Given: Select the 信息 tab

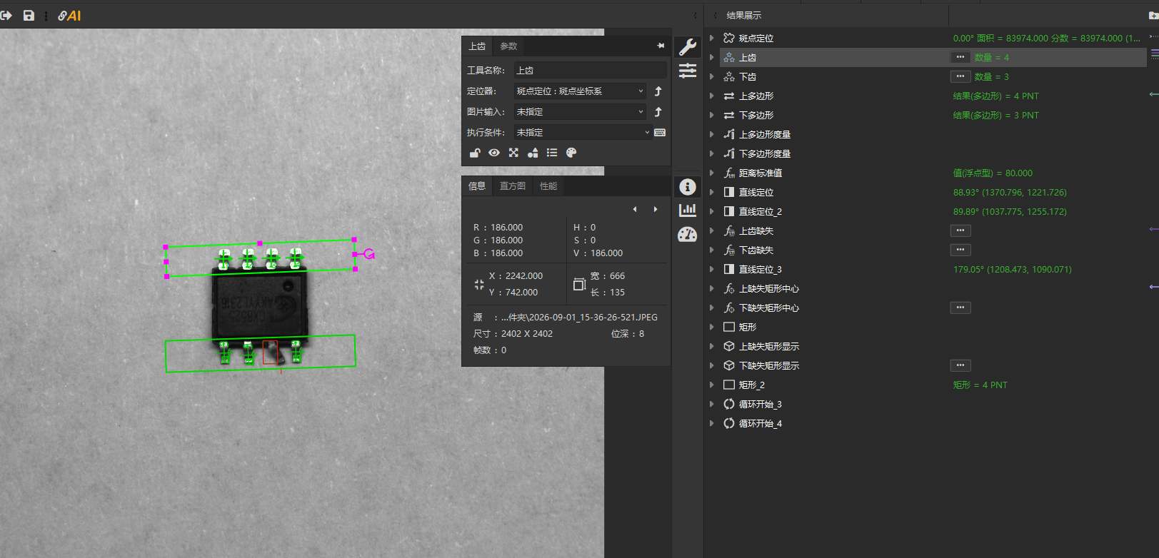Looking at the screenshot, I should (477, 186).
